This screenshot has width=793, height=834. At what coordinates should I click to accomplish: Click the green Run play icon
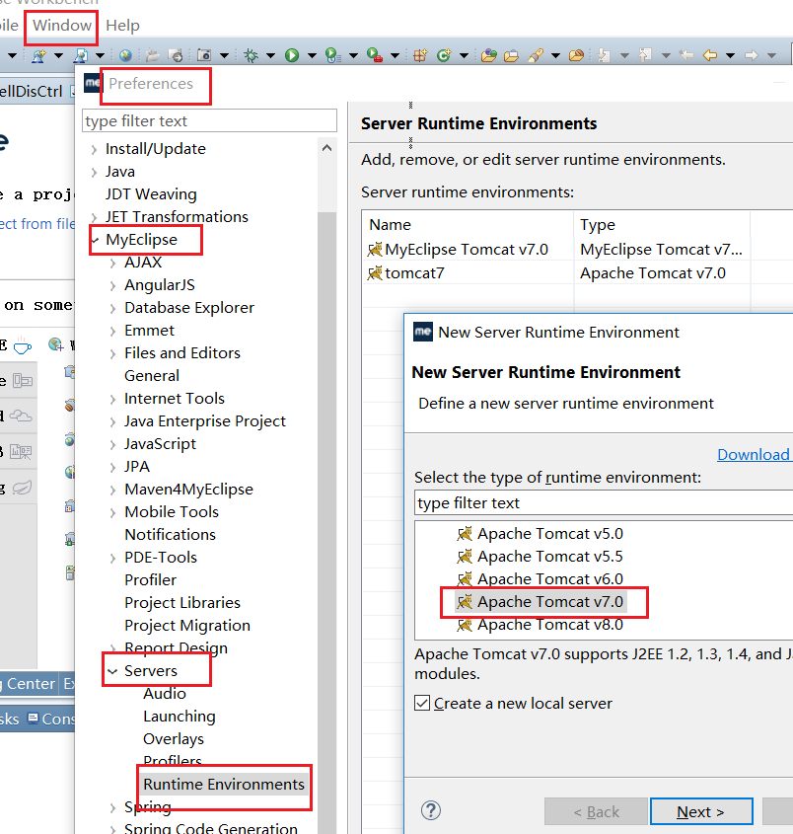(x=292, y=55)
